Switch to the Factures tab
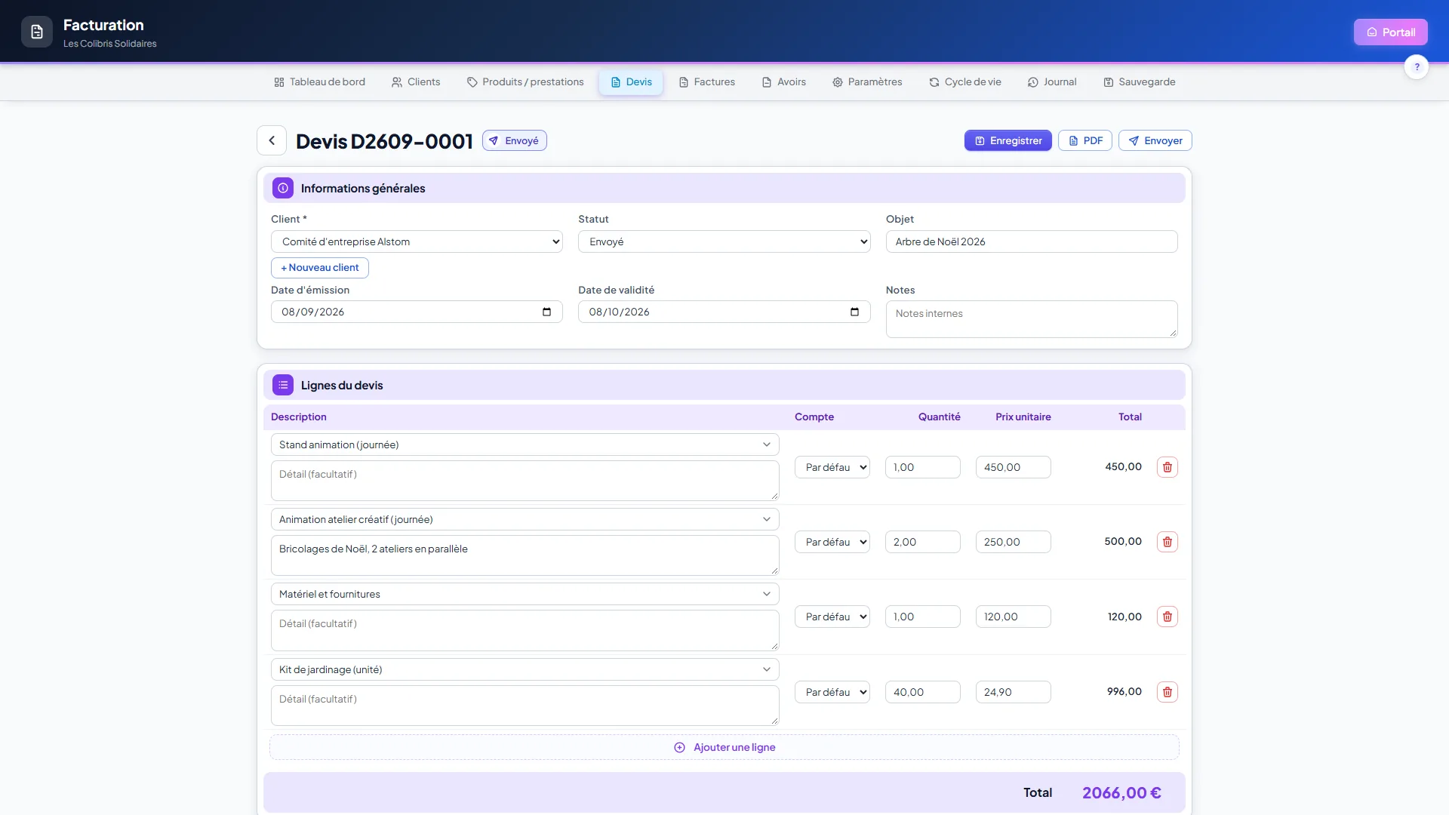Screen dimensions: 1449x815 (706, 82)
